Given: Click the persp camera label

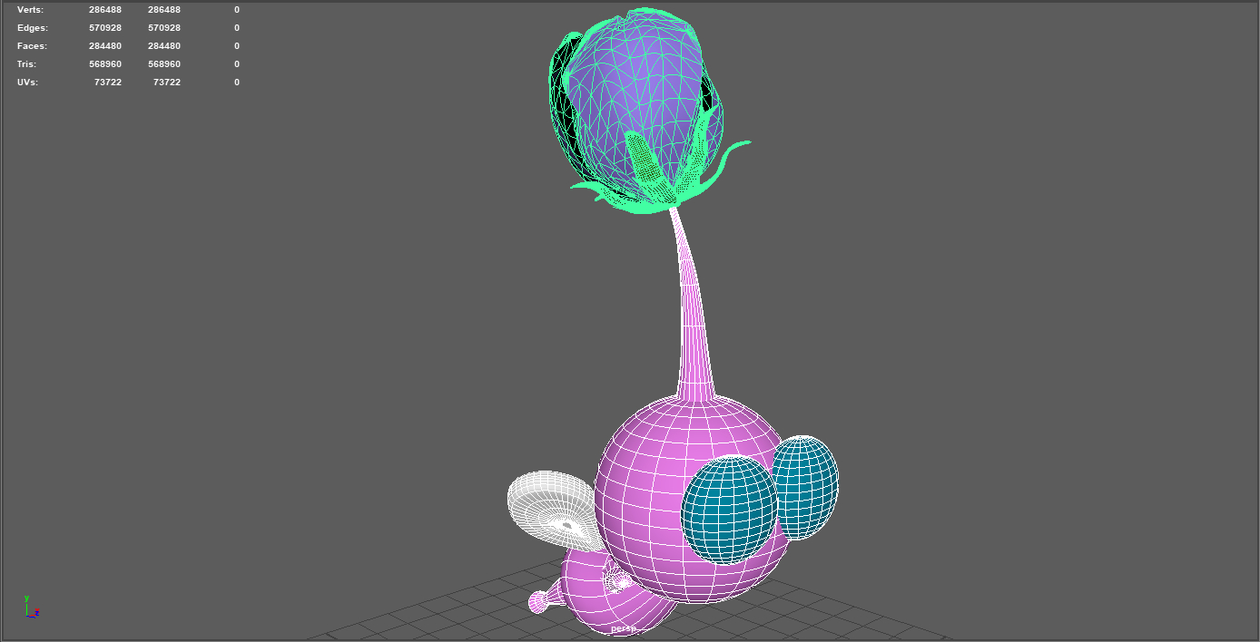Looking at the screenshot, I should 625,627.
